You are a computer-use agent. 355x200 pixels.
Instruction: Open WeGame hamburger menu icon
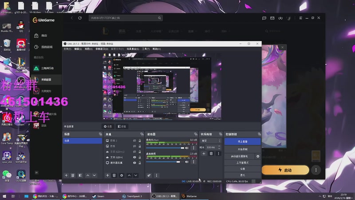point(301,18)
